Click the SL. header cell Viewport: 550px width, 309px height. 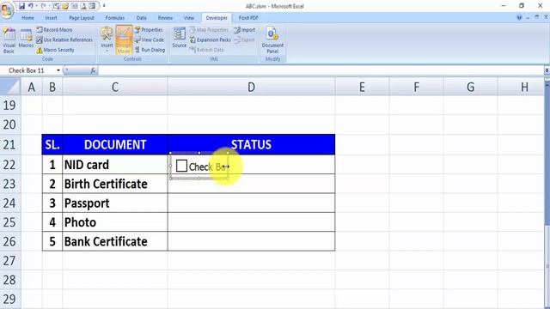[x=52, y=144]
